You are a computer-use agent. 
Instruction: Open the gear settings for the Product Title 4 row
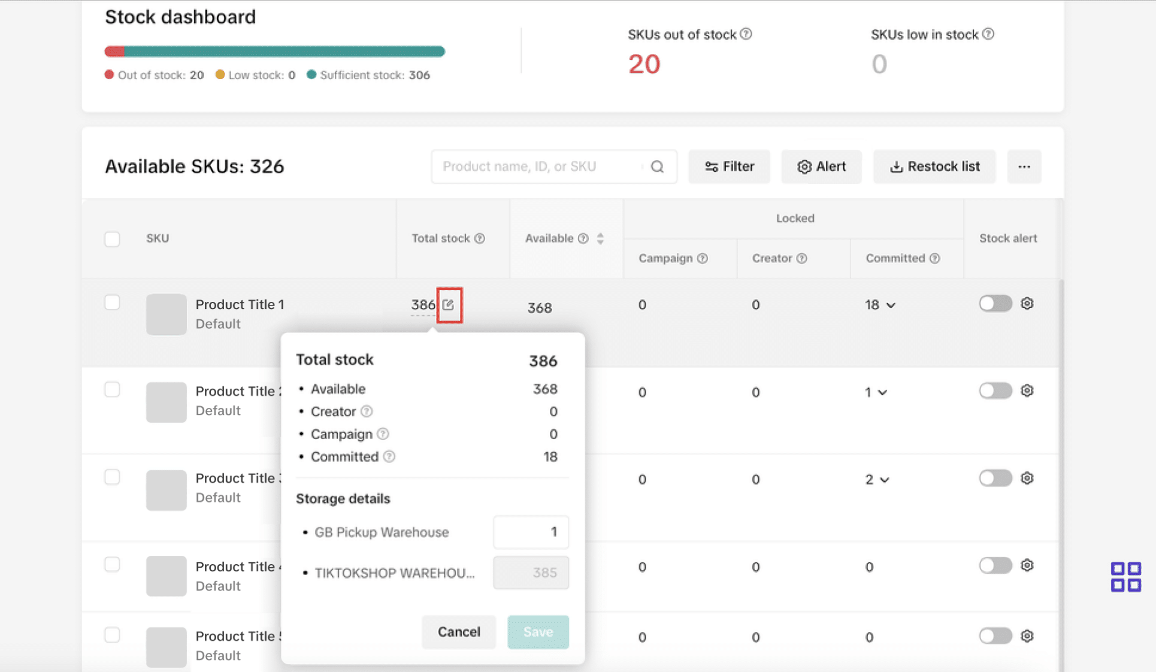coord(1027,565)
